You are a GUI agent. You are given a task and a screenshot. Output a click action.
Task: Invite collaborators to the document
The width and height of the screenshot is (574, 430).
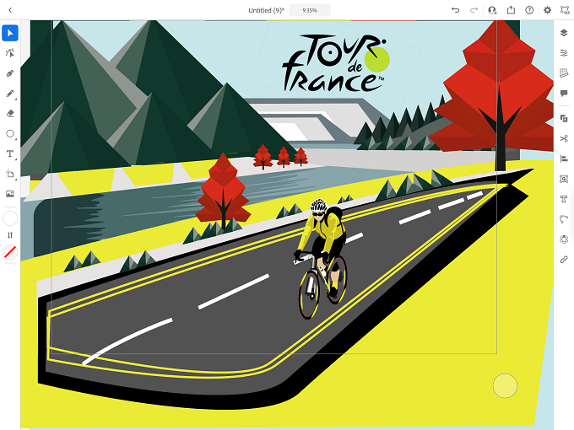[x=492, y=10]
